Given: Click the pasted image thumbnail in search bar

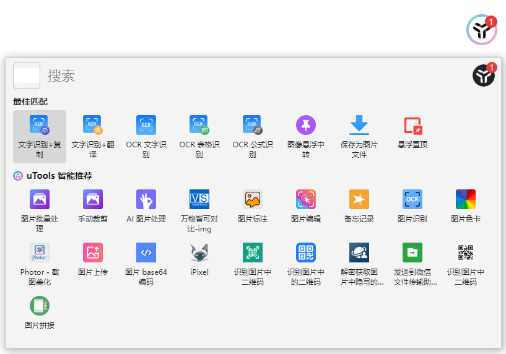Looking at the screenshot, I should (27, 76).
